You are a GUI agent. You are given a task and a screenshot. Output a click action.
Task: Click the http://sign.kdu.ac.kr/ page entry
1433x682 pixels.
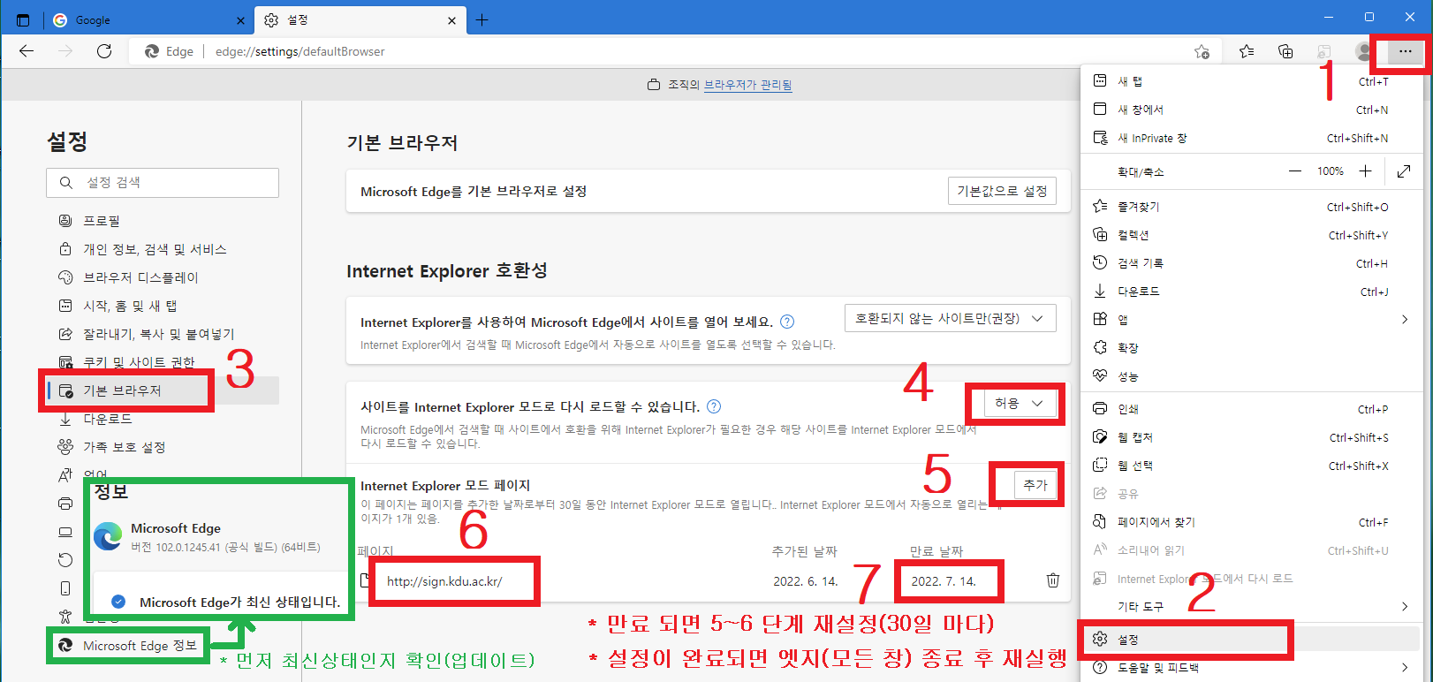point(444,581)
